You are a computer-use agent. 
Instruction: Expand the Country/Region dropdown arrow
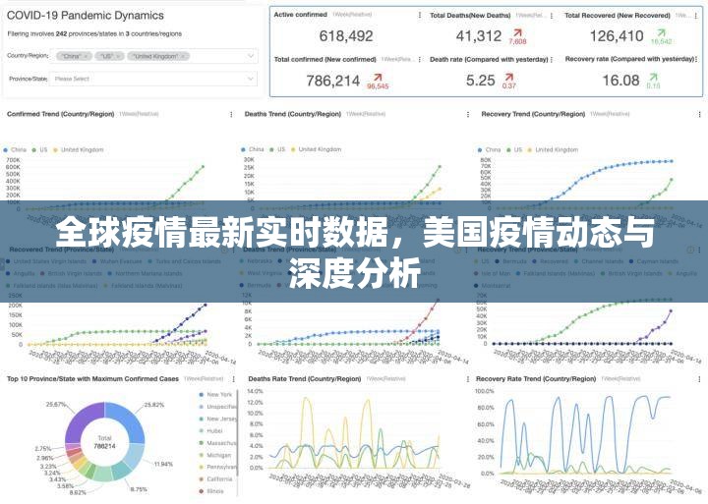[250, 57]
